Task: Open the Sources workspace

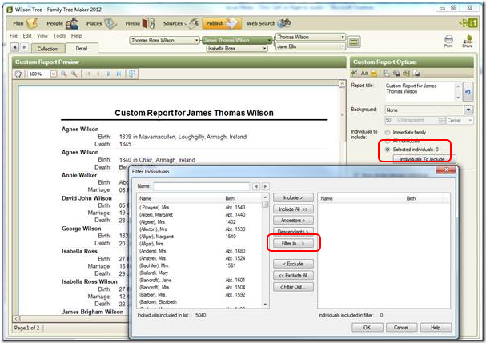Action: [181, 23]
